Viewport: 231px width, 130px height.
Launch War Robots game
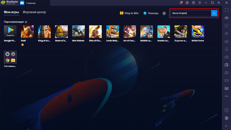tap(78, 31)
